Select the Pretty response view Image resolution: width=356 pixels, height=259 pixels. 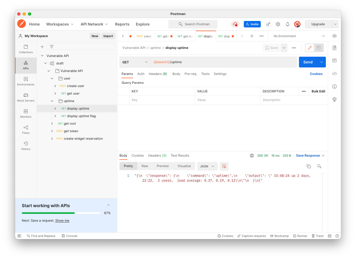pos(128,166)
